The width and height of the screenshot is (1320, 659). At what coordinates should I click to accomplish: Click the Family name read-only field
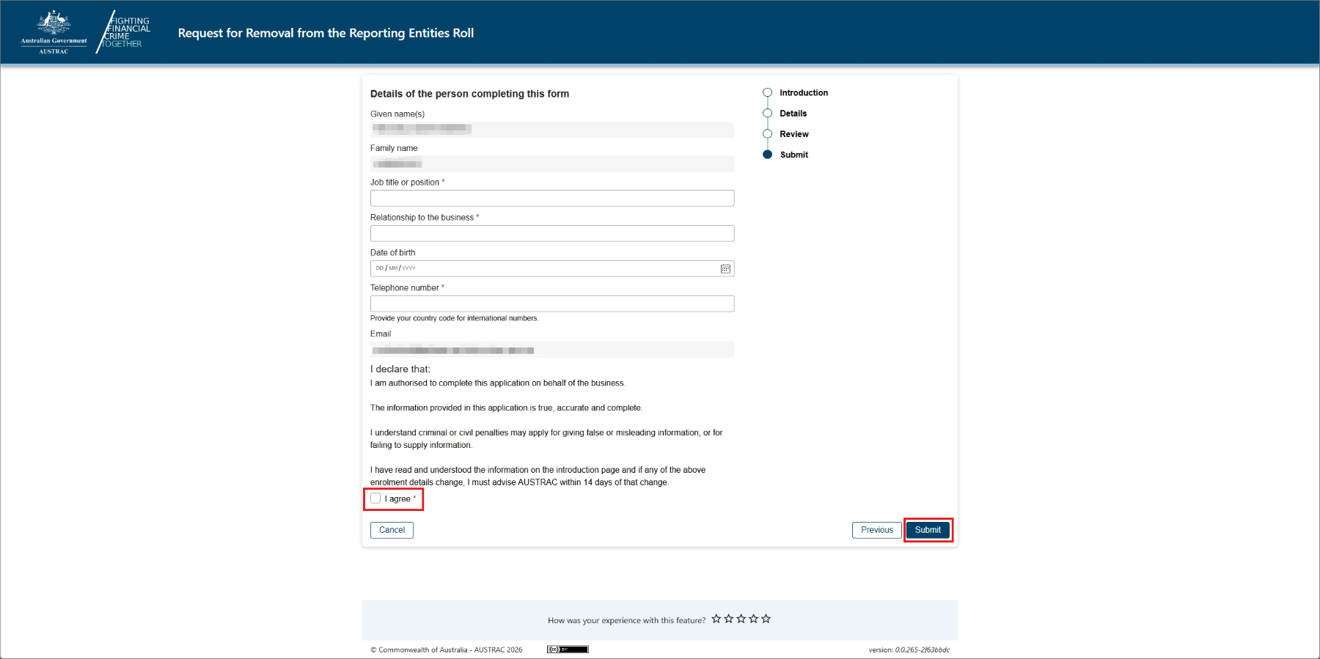point(552,163)
